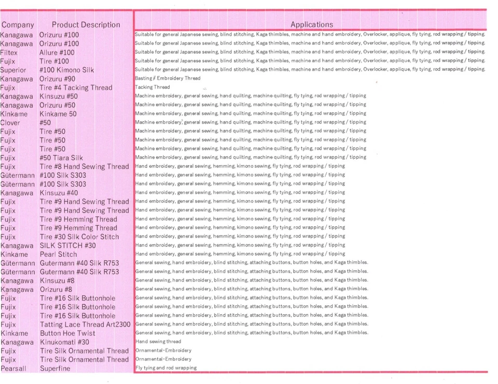The height and width of the screenshot is (384, 498).
Task: Click application text for Orizuru #8
Action: 252,289
